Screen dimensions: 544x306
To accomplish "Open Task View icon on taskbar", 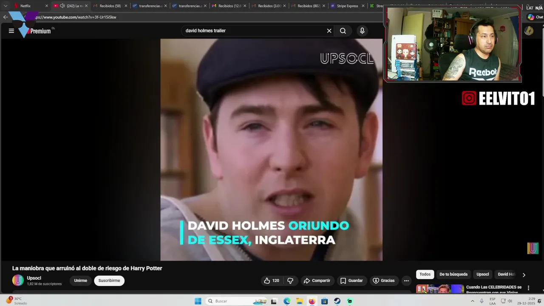I will pyautogui.click(x=274, y=301).
